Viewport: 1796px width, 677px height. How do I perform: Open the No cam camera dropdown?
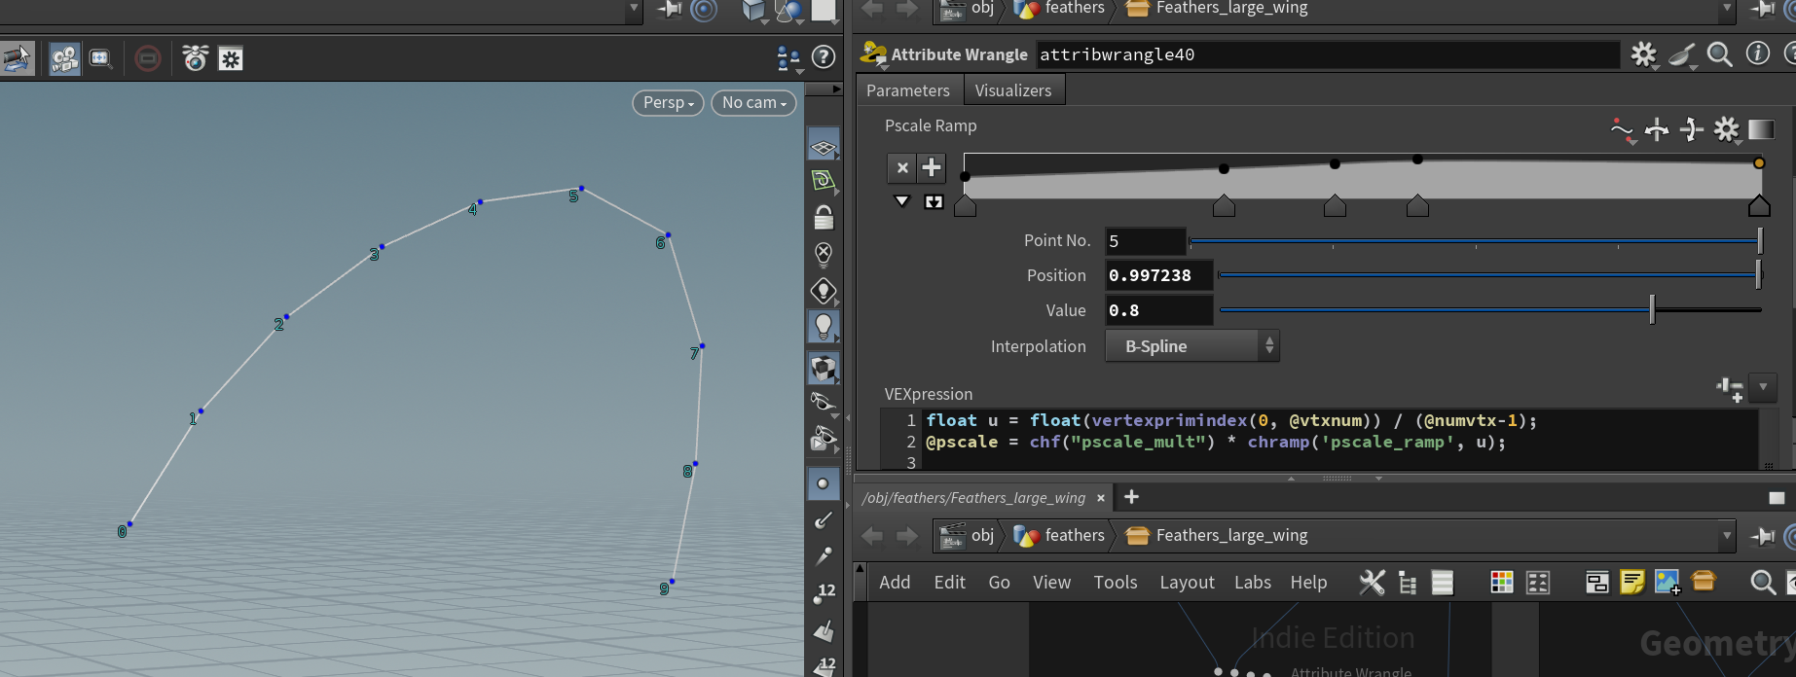(753, 102)
